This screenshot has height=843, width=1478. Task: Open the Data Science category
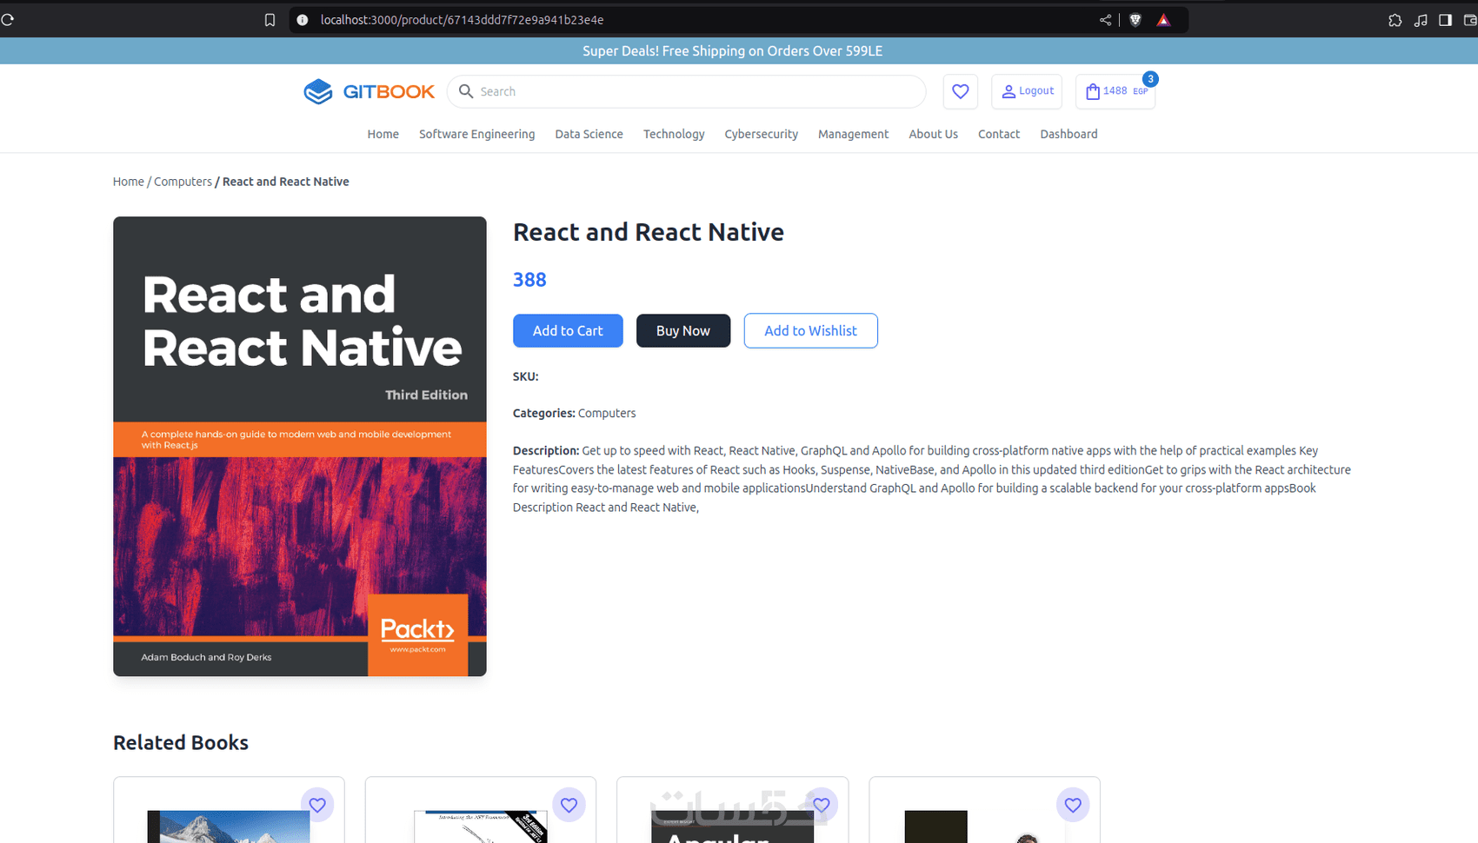click(x=589, y=134)
